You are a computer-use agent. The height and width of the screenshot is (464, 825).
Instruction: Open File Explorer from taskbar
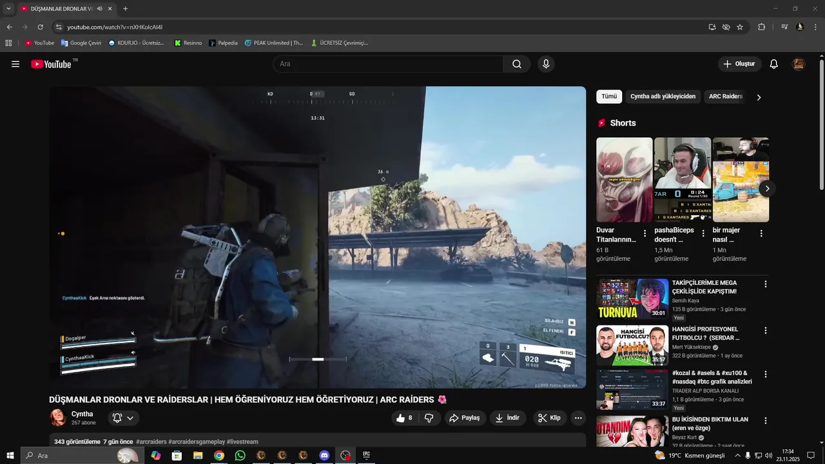point(198,456)
